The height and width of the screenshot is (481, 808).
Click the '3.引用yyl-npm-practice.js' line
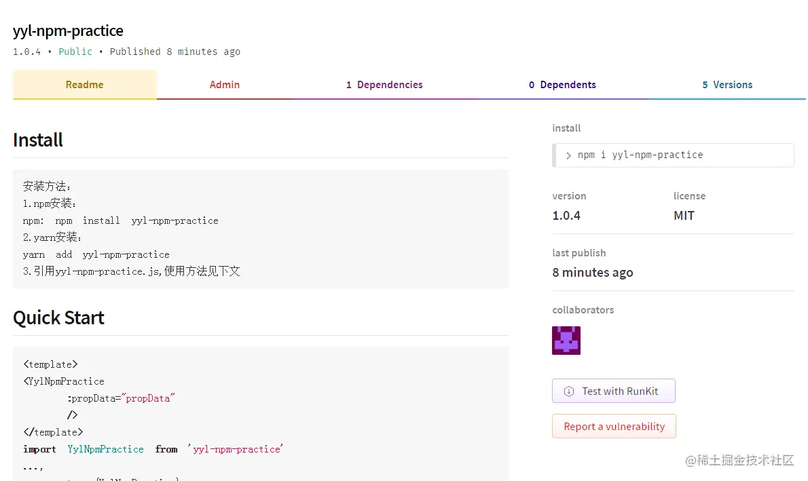132,271
